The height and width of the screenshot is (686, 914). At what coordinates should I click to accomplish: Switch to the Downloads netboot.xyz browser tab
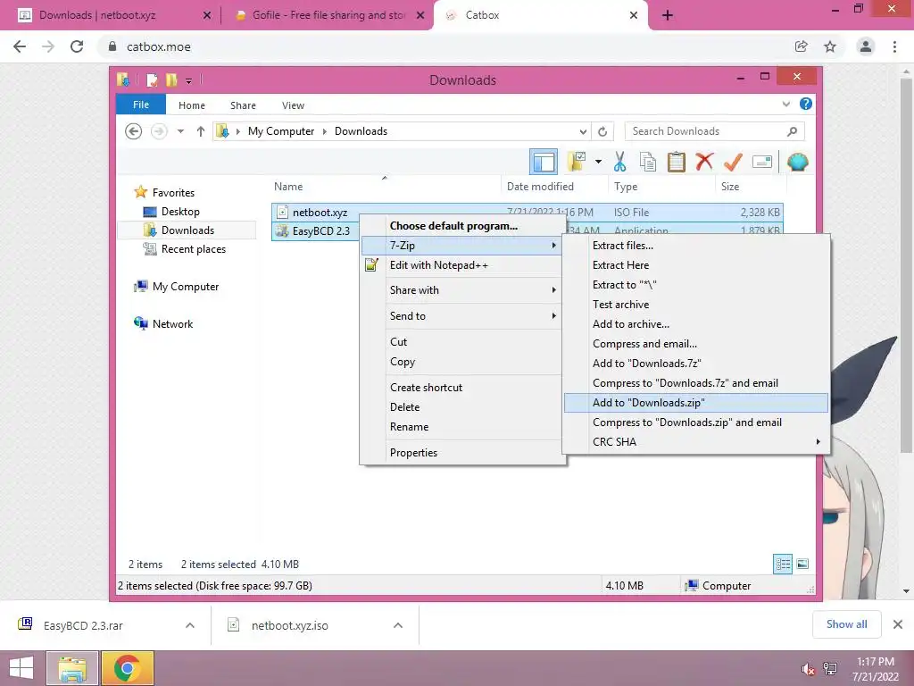pos(114,15)
